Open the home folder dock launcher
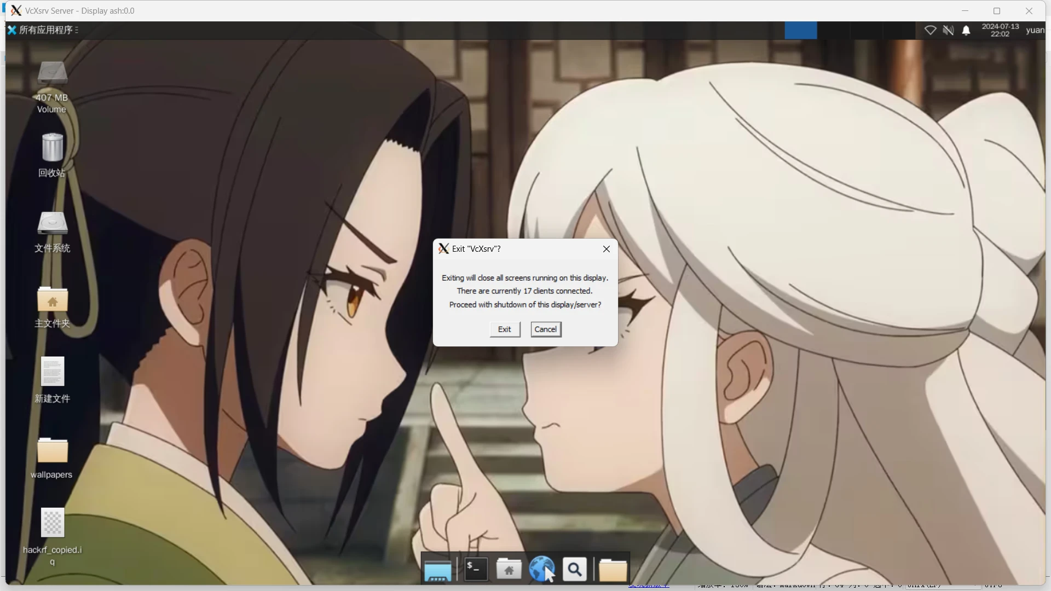Image resolution: width=1051 pixels, height=591 pixels. tap(509, 570)
